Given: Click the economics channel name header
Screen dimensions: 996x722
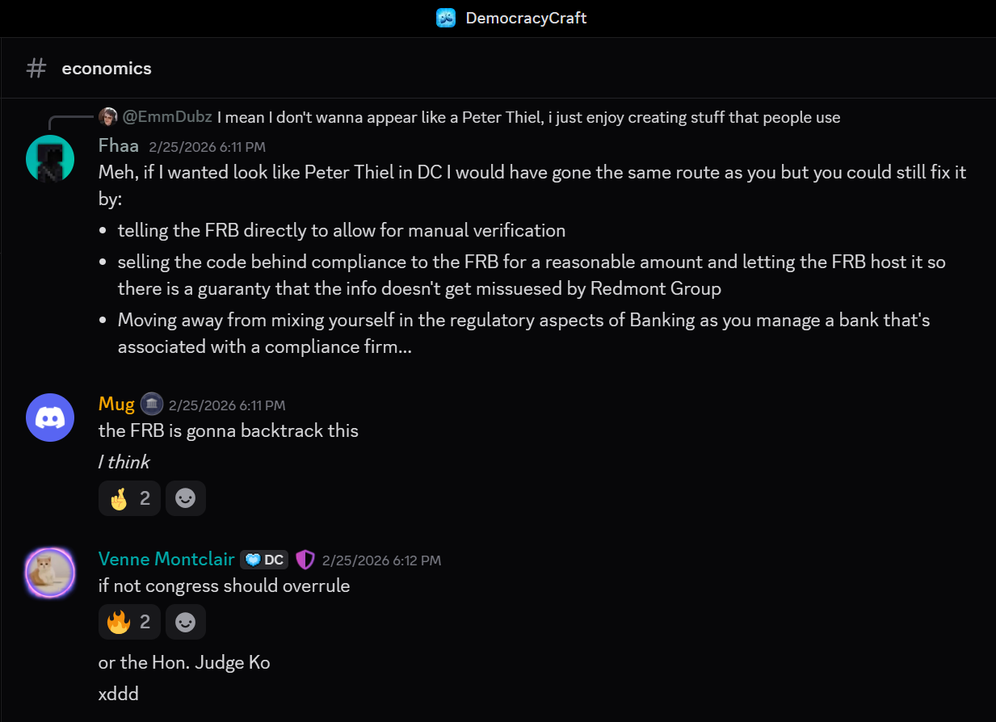Looking at the screenshot, I should (107, 69).
